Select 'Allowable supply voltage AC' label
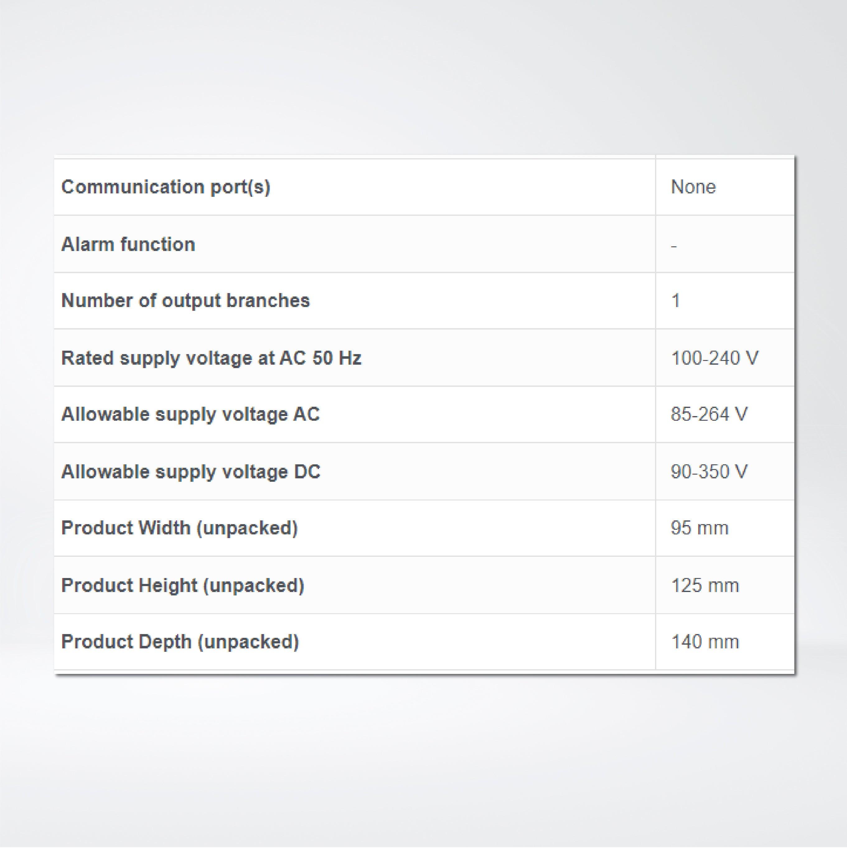The image size is (847, 848). click(x=191, y=415)
